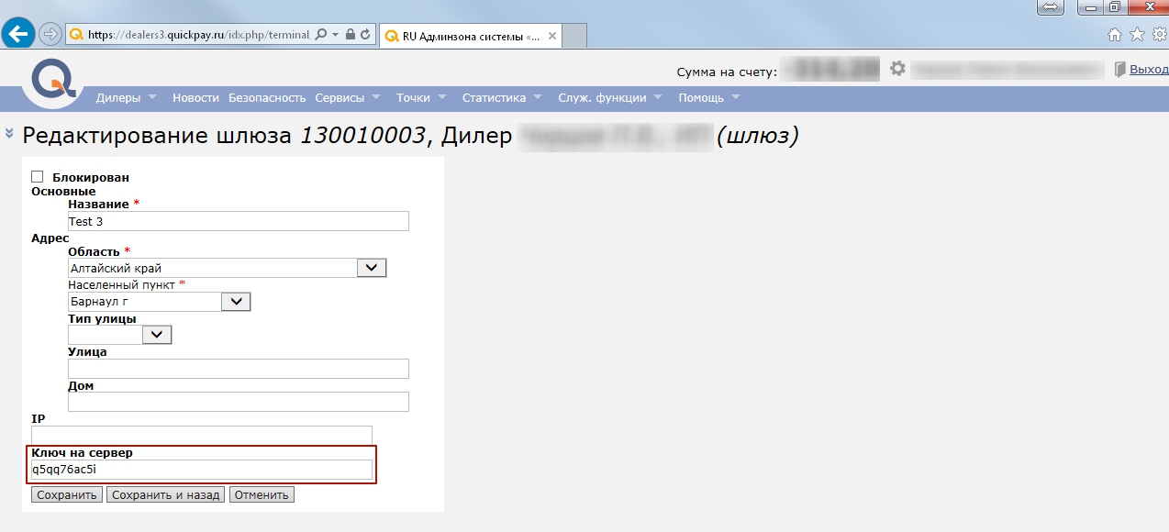Go to the Безопасность menu item
Screen dimensions: 1169x532
267,98
